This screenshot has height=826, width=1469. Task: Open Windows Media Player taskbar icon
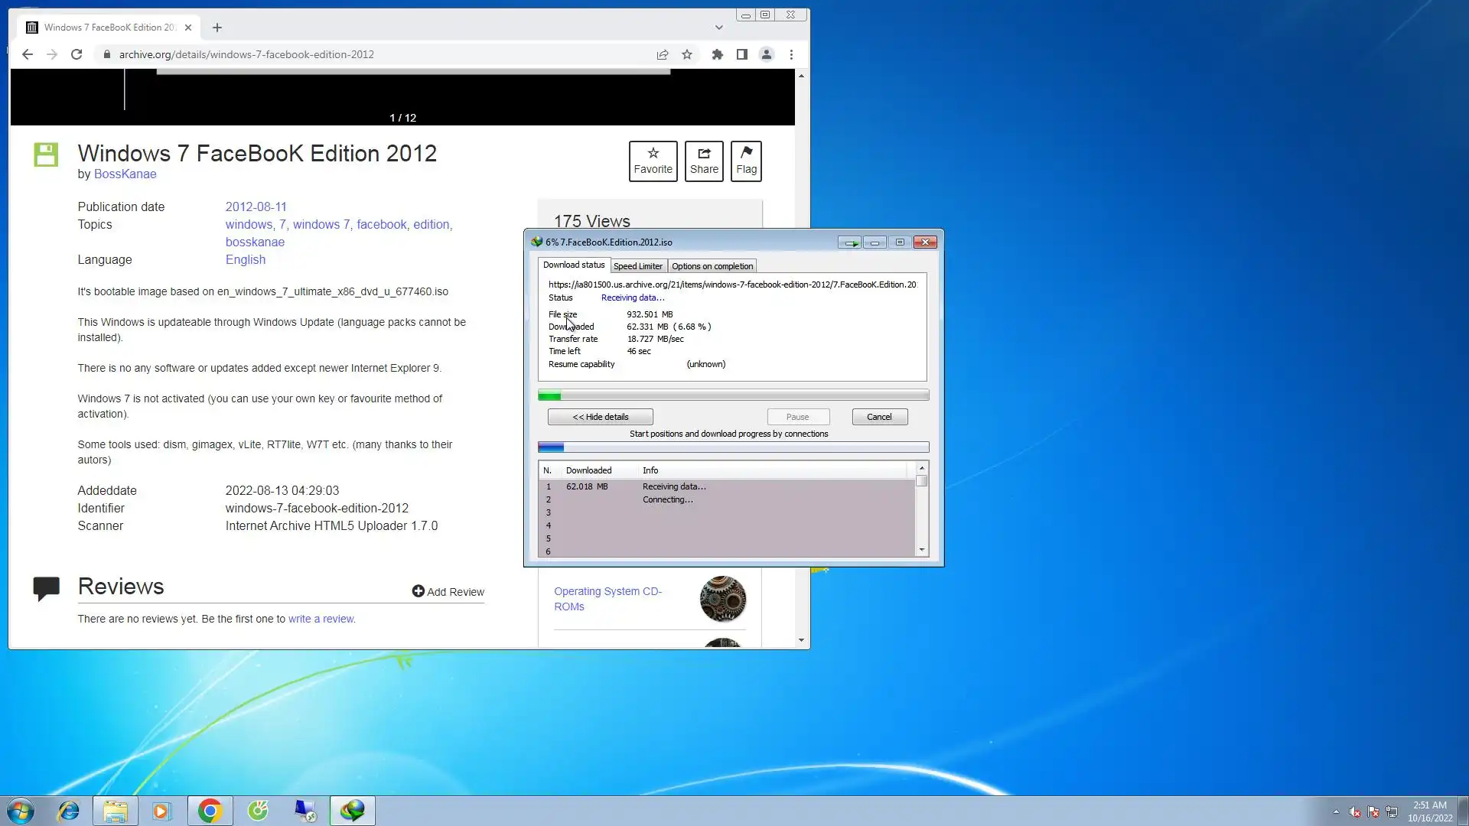pyautogui.click(x=161, y=811)
